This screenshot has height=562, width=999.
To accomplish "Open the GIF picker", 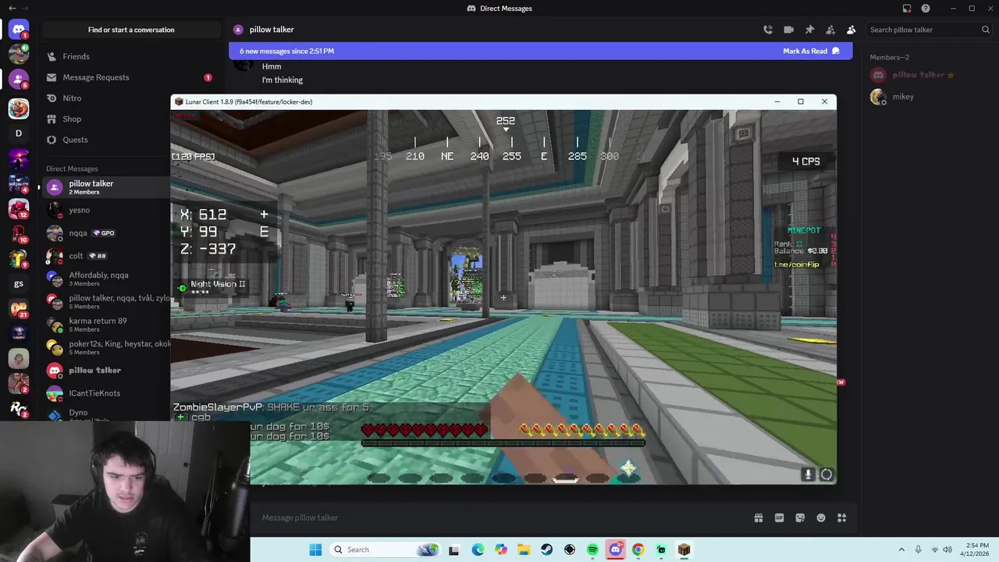I will click(x=779, y=518).
